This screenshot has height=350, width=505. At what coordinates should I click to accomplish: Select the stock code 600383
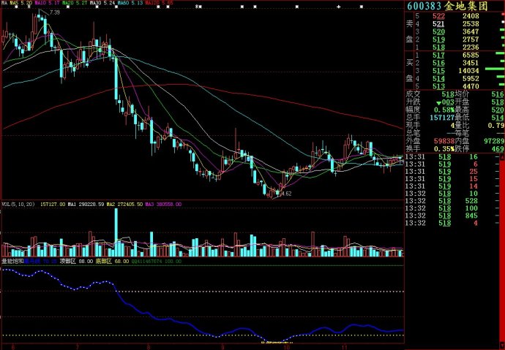click(426, 6)
